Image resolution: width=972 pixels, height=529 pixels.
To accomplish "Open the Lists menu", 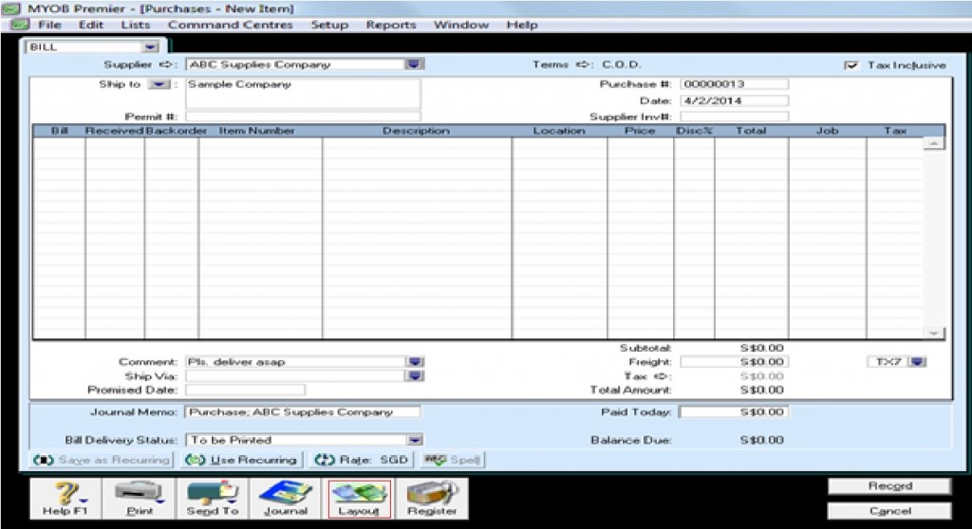I will 135,25.
